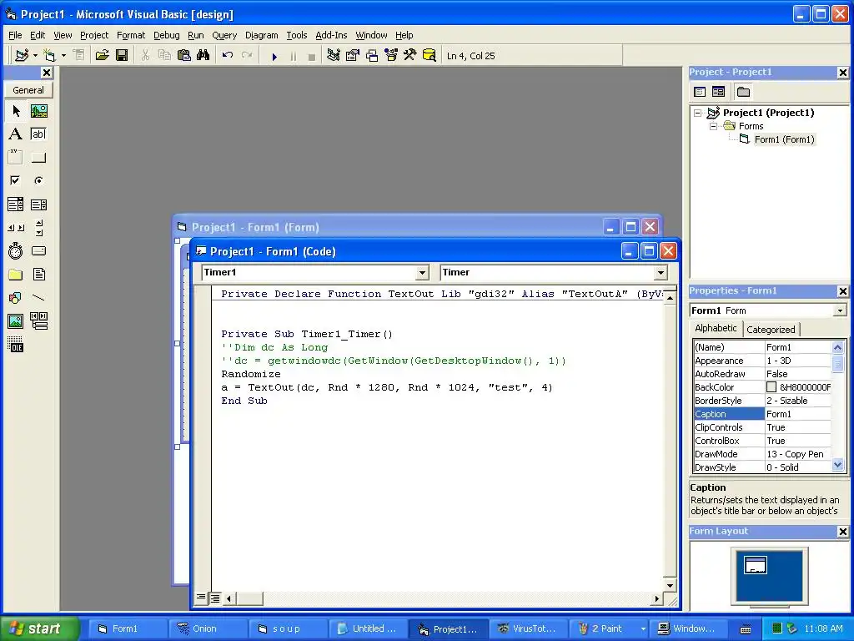Select the OptionButton control tool
This screenshot has width=854, height=641.
click(x=38, y=180)
